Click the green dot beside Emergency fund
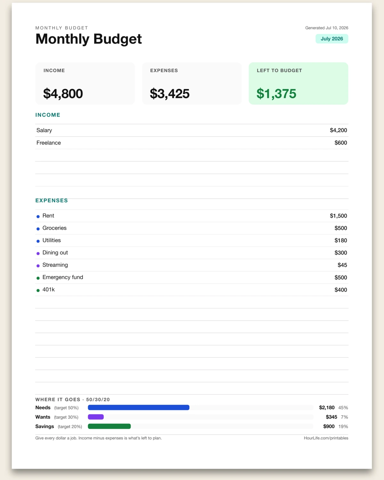Viewport: 384px width, 480px height. [x=38, y=278]
